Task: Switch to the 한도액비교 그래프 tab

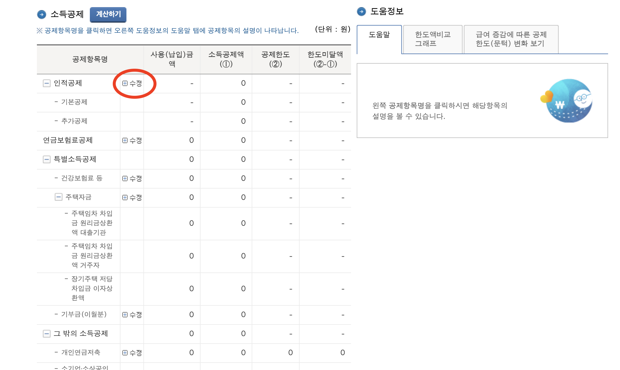Action: [x=433, y=39]
